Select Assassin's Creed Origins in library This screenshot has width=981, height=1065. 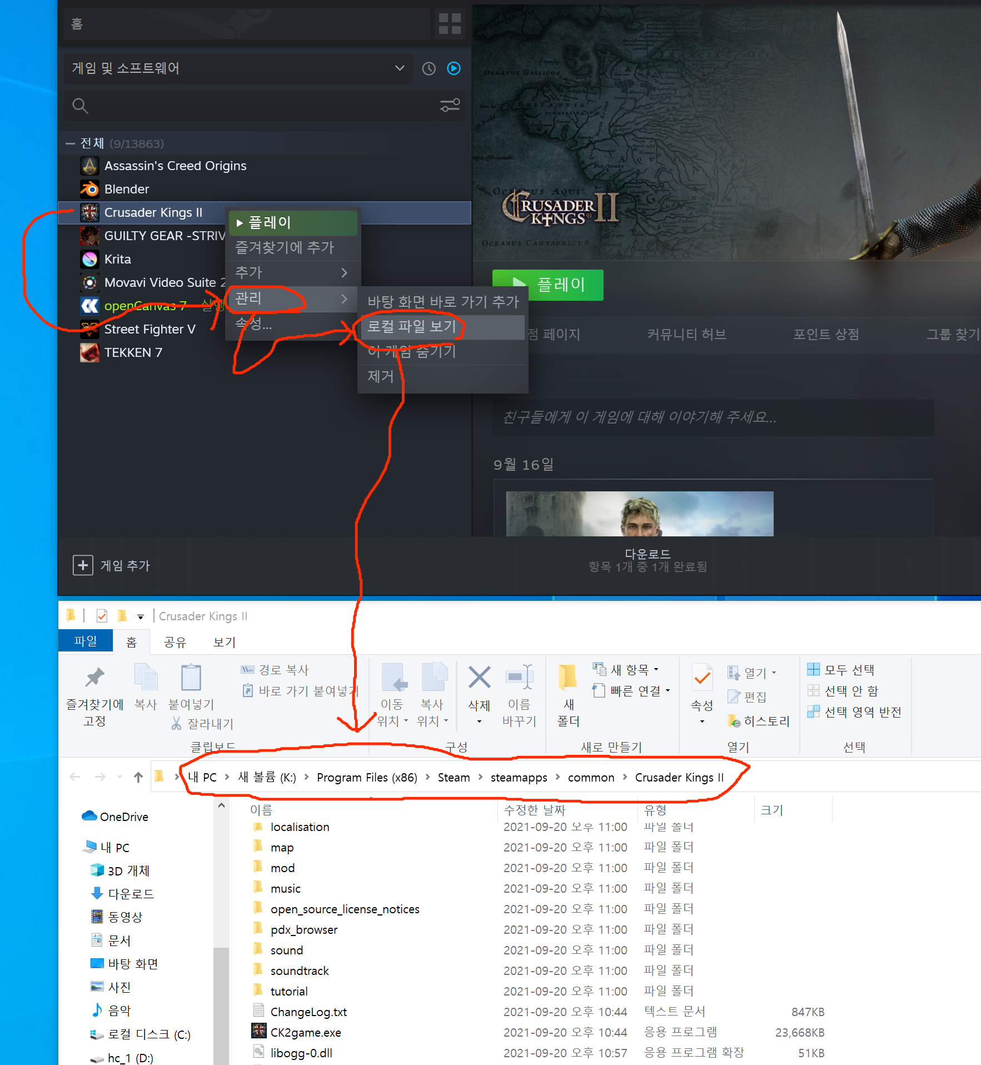coord(175,166)
